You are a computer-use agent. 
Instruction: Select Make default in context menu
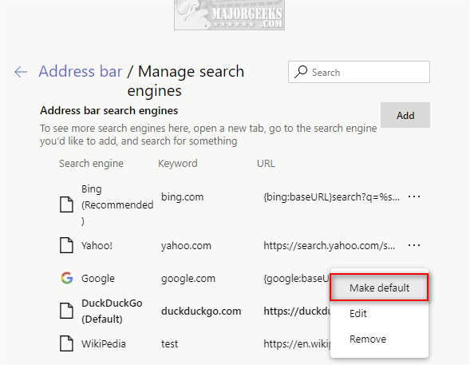click(x=379, y=288)
